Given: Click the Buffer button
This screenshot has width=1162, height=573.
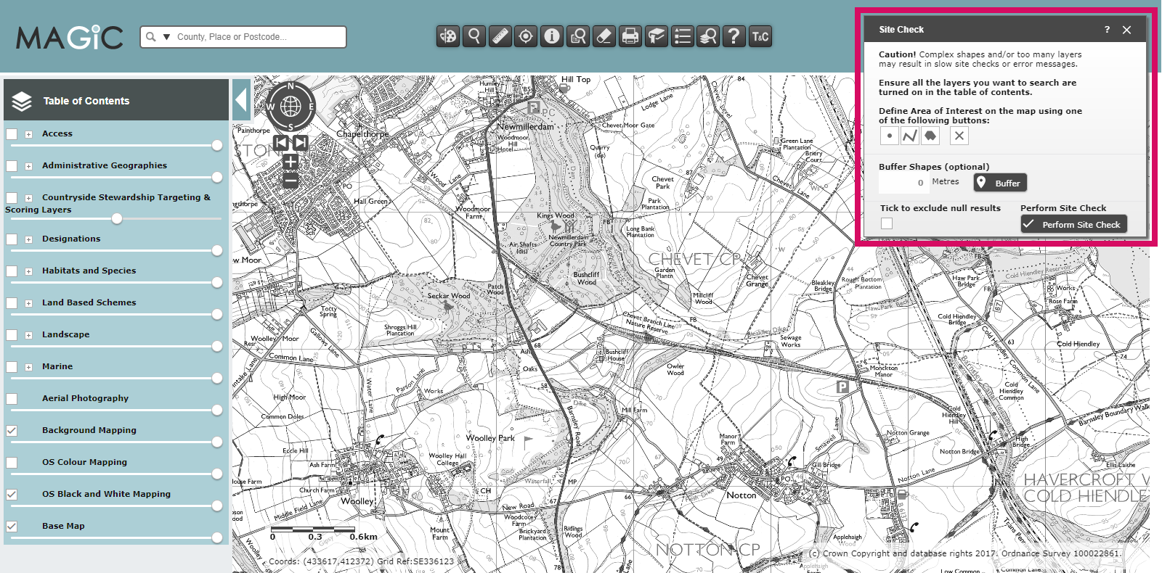Looking at the screenshot, I should tap(1000, 183).
